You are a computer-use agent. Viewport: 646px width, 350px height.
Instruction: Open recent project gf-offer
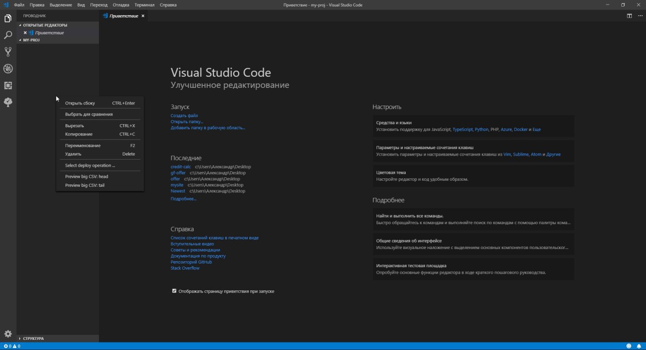(x=178, y=173)
